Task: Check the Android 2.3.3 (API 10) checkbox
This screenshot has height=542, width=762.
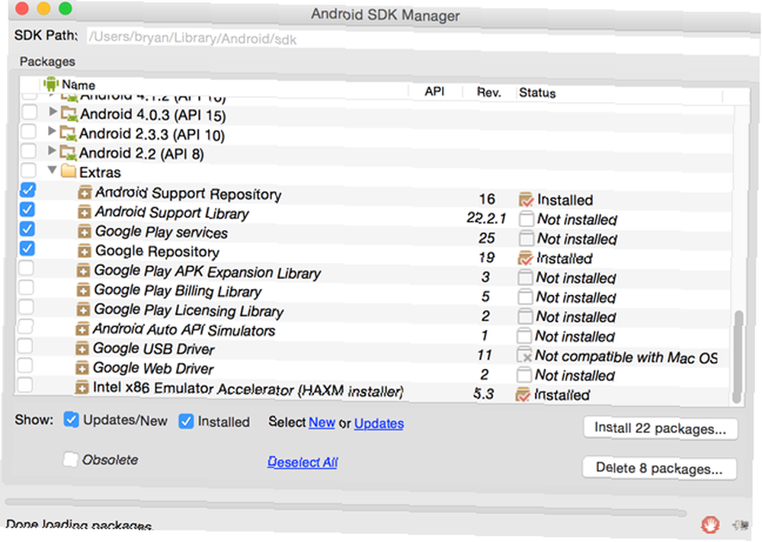Action: point(29,131)
